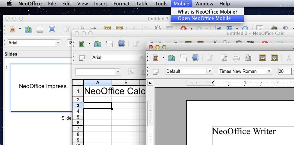Export directly as PDF in Writer

pyautogui.click(x=224, y=58)
